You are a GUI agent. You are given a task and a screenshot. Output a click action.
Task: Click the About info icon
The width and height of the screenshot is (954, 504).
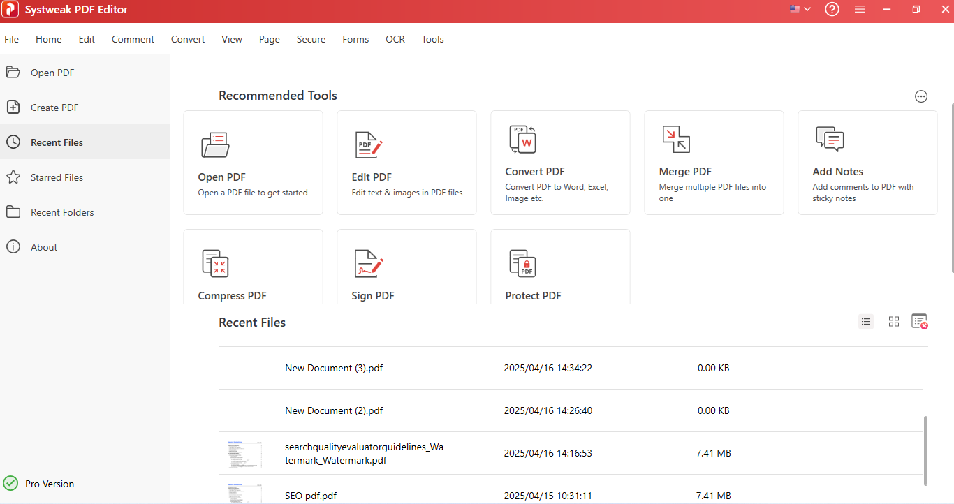(x=13, y=246)
